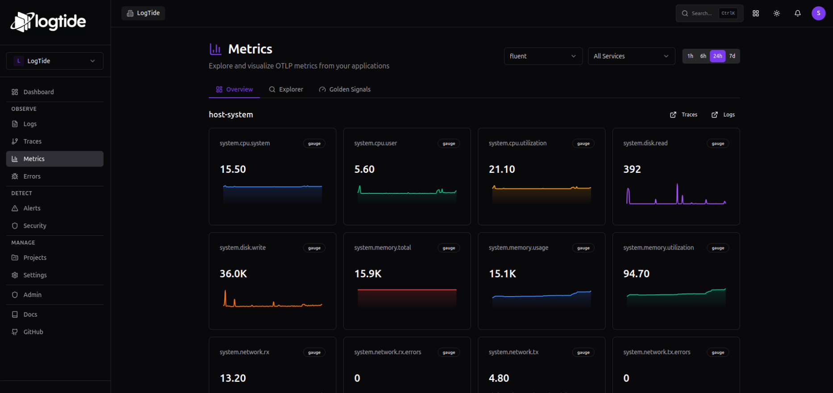Open the system.memory.total chart
This screenshot has height=393, width=833.
pyautogui.click(x=407, y=298)
